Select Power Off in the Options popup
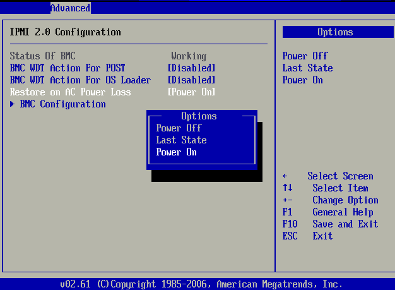Screen dimensions: 395x290 click(x=179, y=128)
